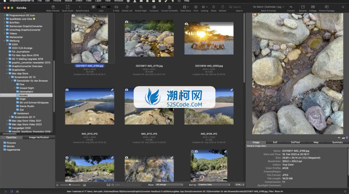
Task: Click the Rotate Right icon
Action: tap(141, 7)
